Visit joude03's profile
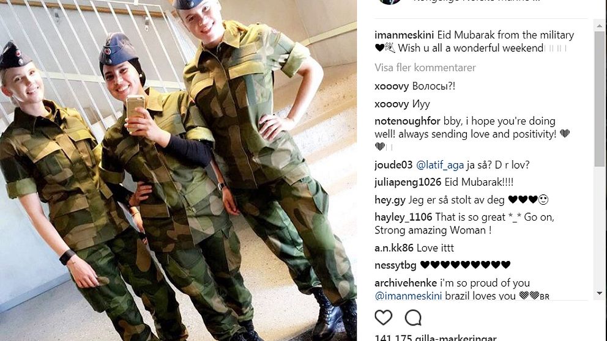Screen dimensions: 607x341 [x=393, y=165]
